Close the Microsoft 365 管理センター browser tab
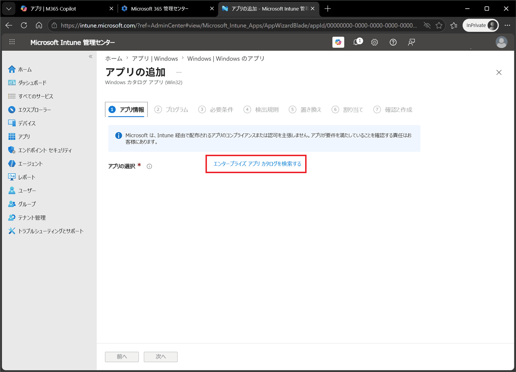This screenshot has width=516, height=372. tap(212, 9)
